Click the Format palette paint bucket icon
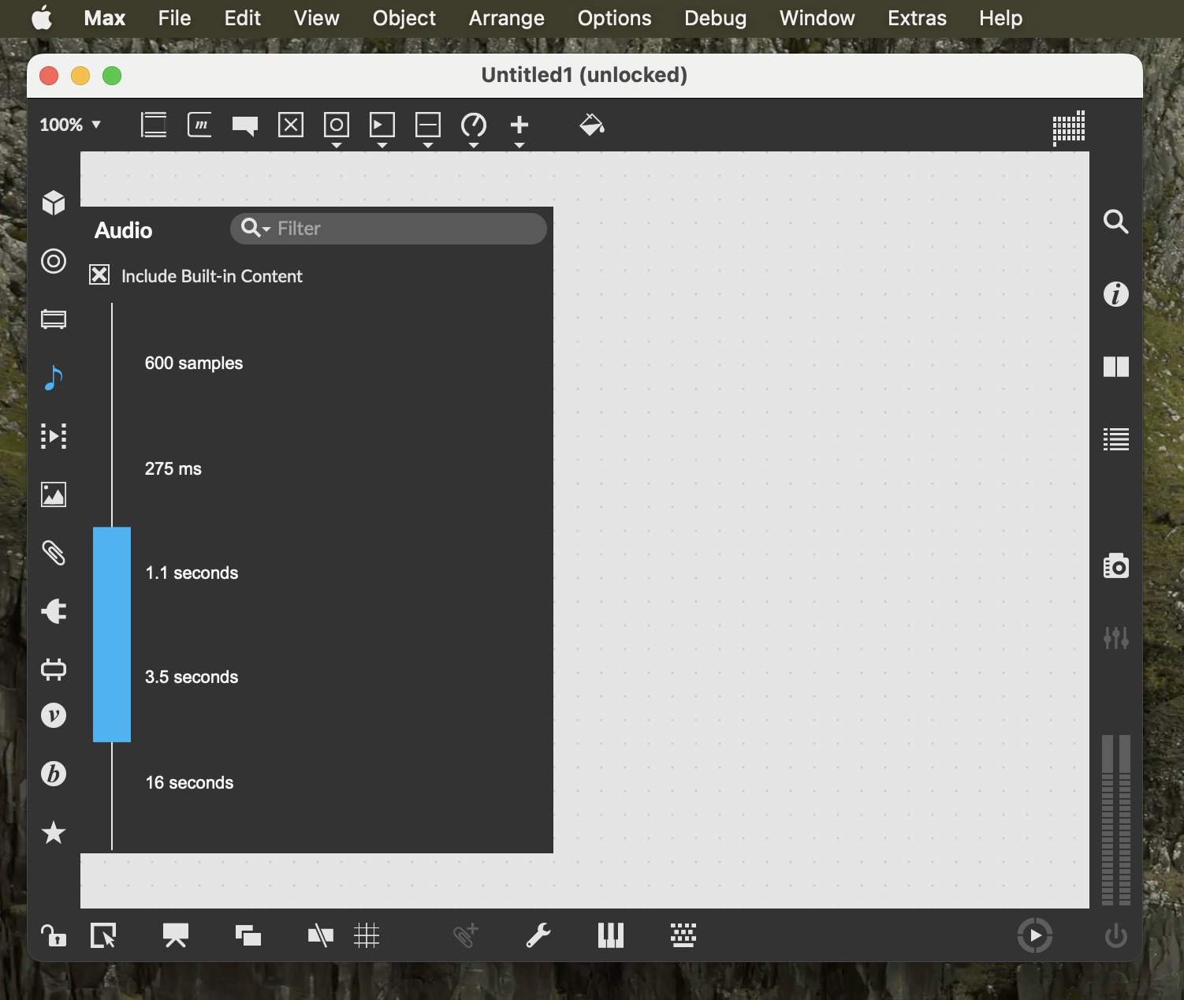The height and width of the screenshot is (1000, 1184). click(x=591, y=125)
